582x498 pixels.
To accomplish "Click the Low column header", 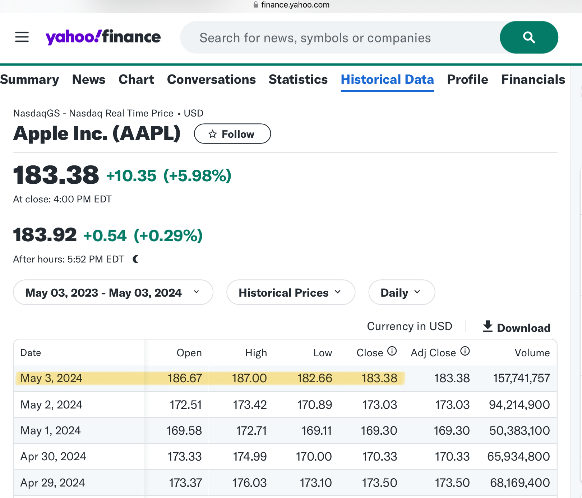I will click(323, 353).
